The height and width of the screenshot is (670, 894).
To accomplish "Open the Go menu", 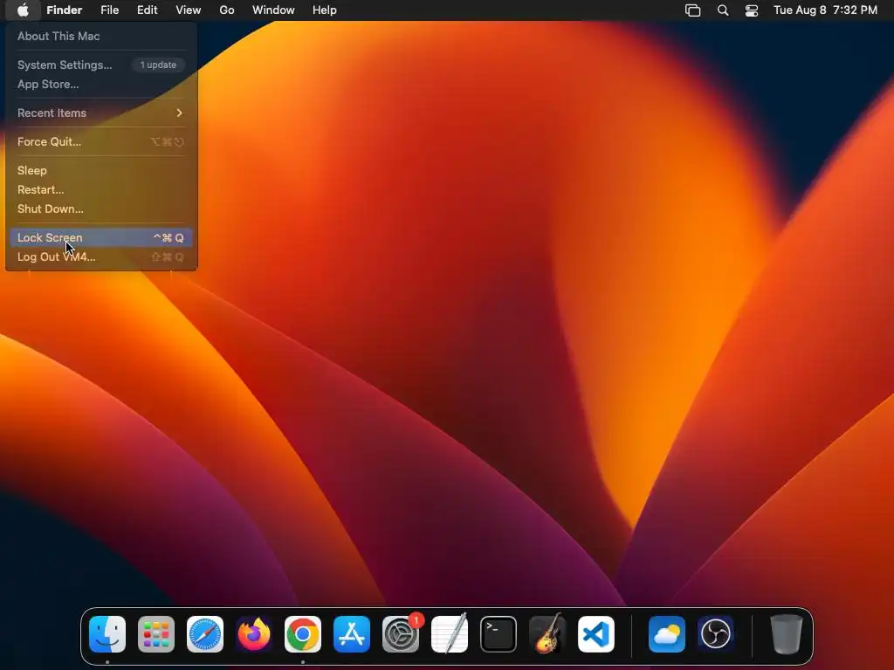I will pyautogui.click(x=227, y=10).
